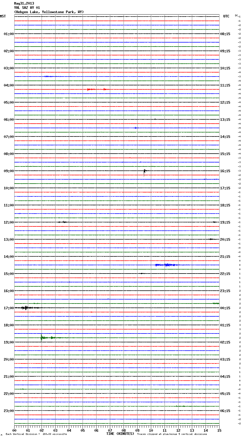Click the faint blue signal on 03:30 trace

pyautogui.click(x=52, y=77)
